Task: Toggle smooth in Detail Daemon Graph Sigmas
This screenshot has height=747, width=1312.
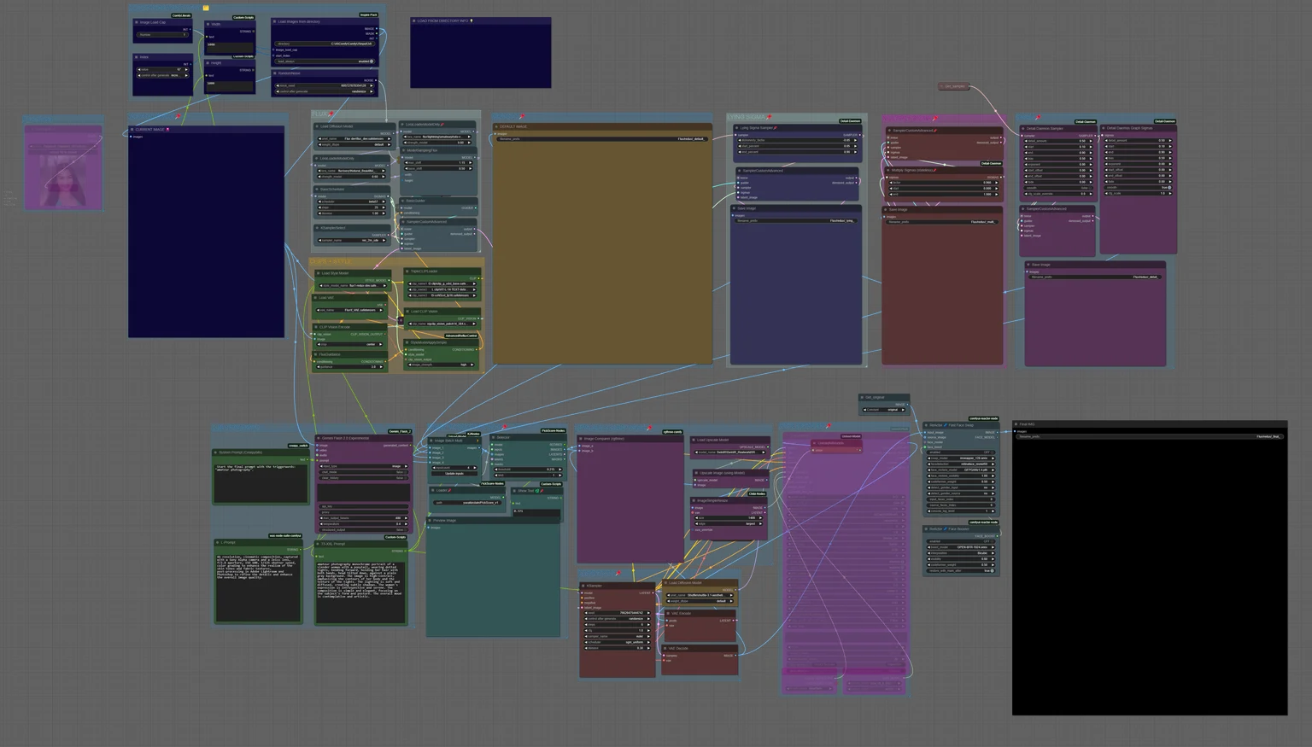Action: point(1137,187)
